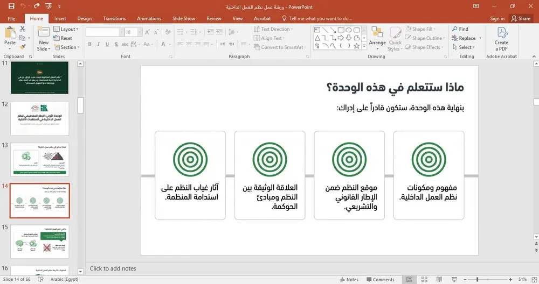The height and width of the screenshot is (284, 539).
Task: Open the font name dropdown arrow
Action: pos(121,32)
